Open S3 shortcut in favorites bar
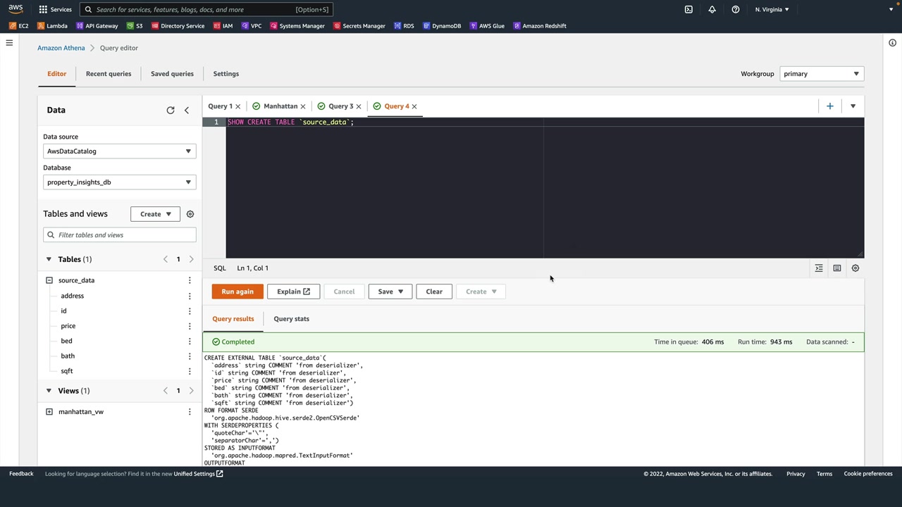This screenshot has width=902, height=507. (135, 26)
